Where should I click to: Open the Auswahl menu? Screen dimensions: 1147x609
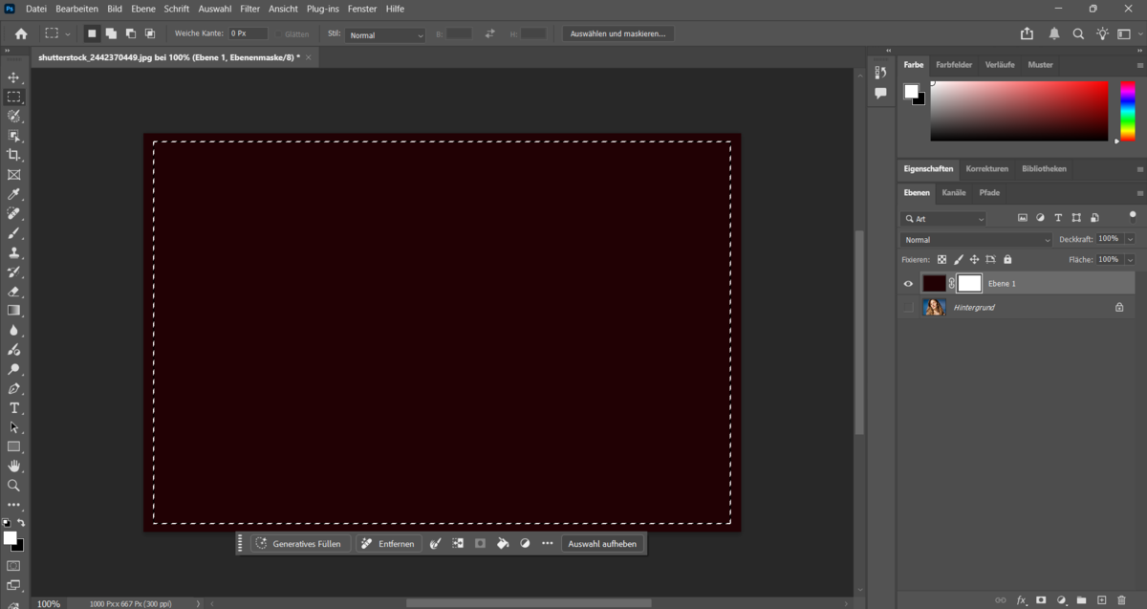click(x=215, y=9)
